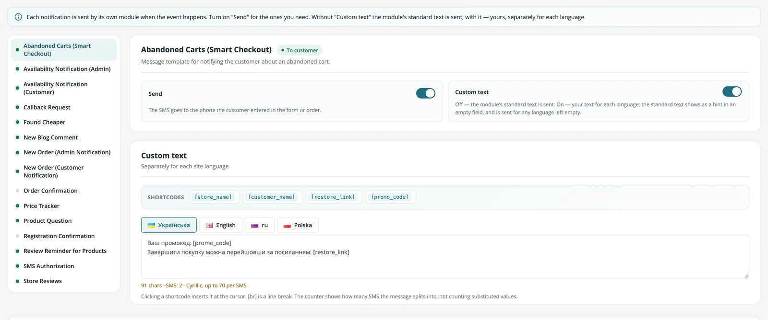Open Availability Notification (Admin) settings

[64, 69]
